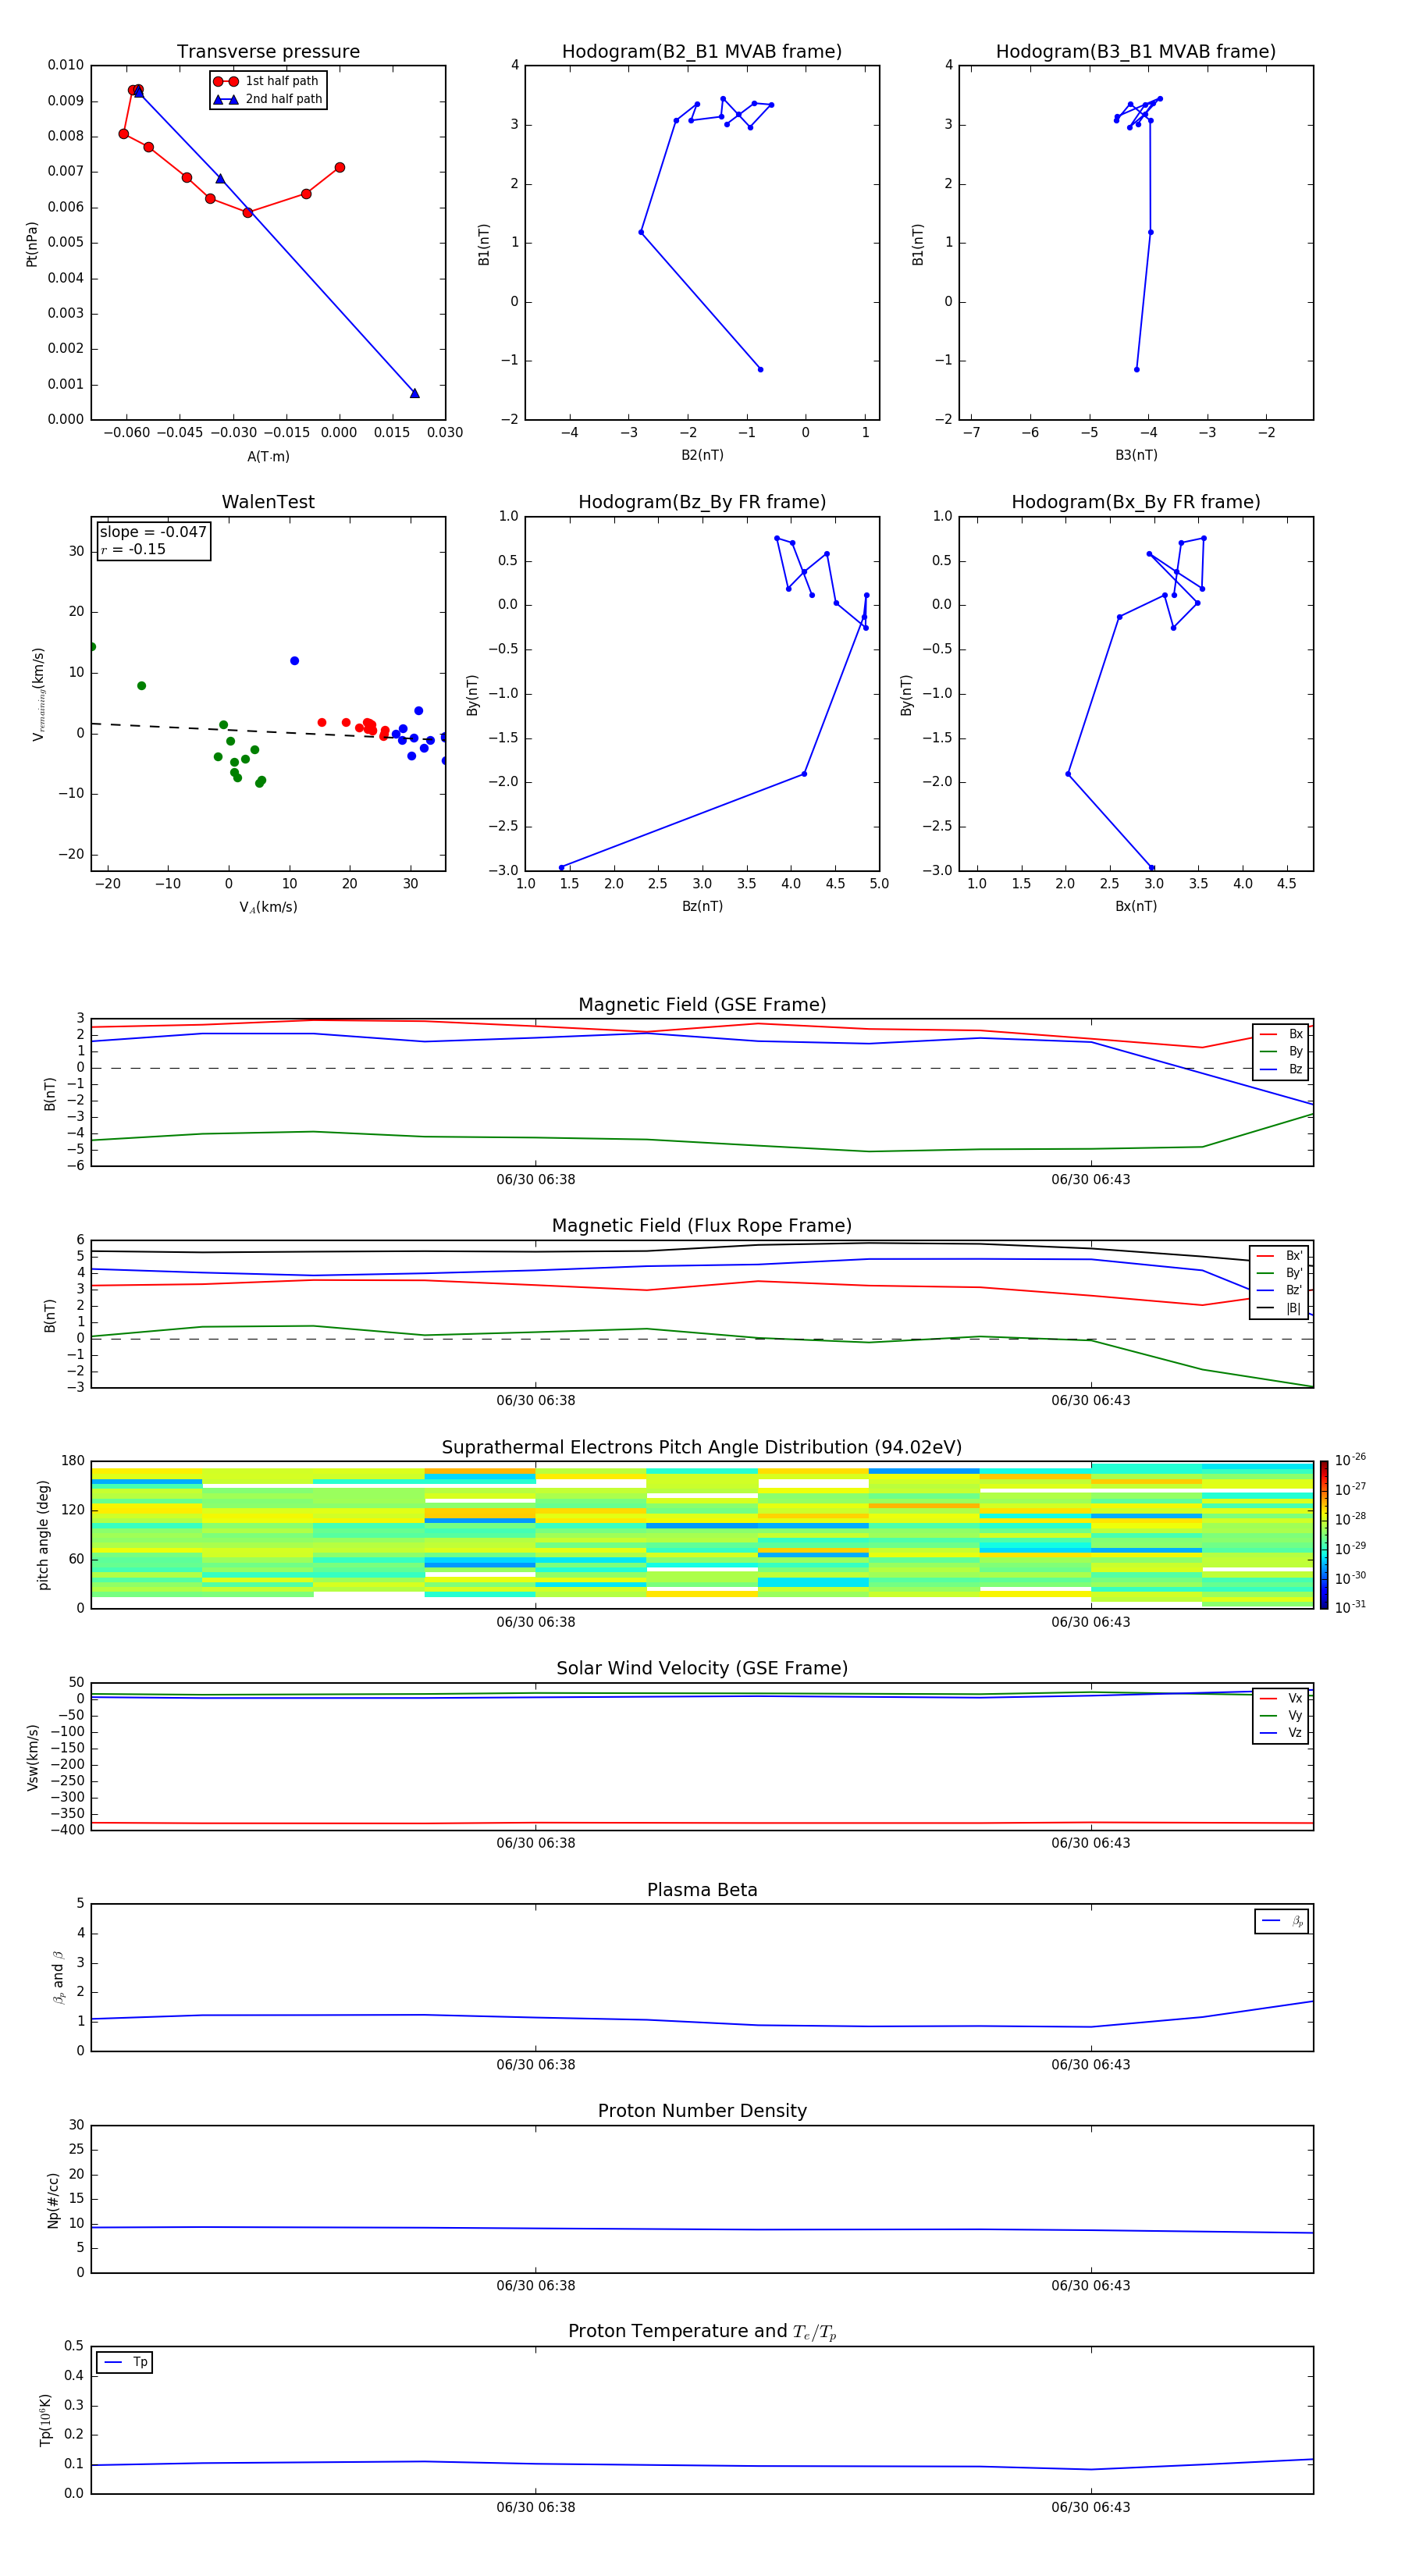Click the "Magnetic Field (GSE Frame)" title
Screen dimensions: 1405x2576
702,1004
